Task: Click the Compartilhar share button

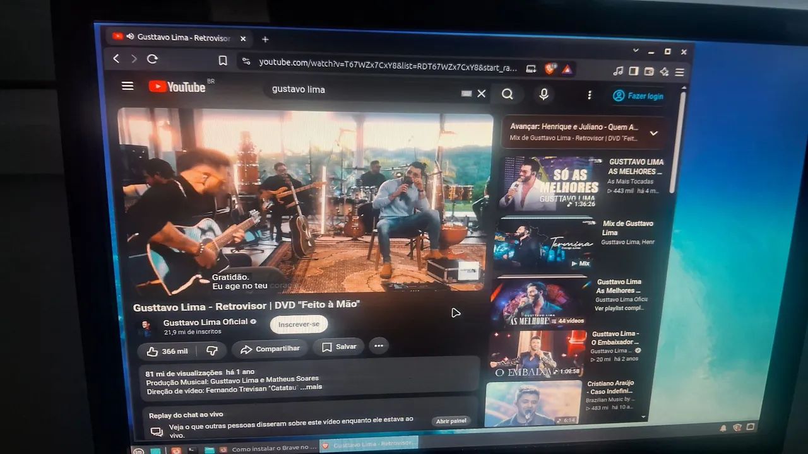Action: 270,349
